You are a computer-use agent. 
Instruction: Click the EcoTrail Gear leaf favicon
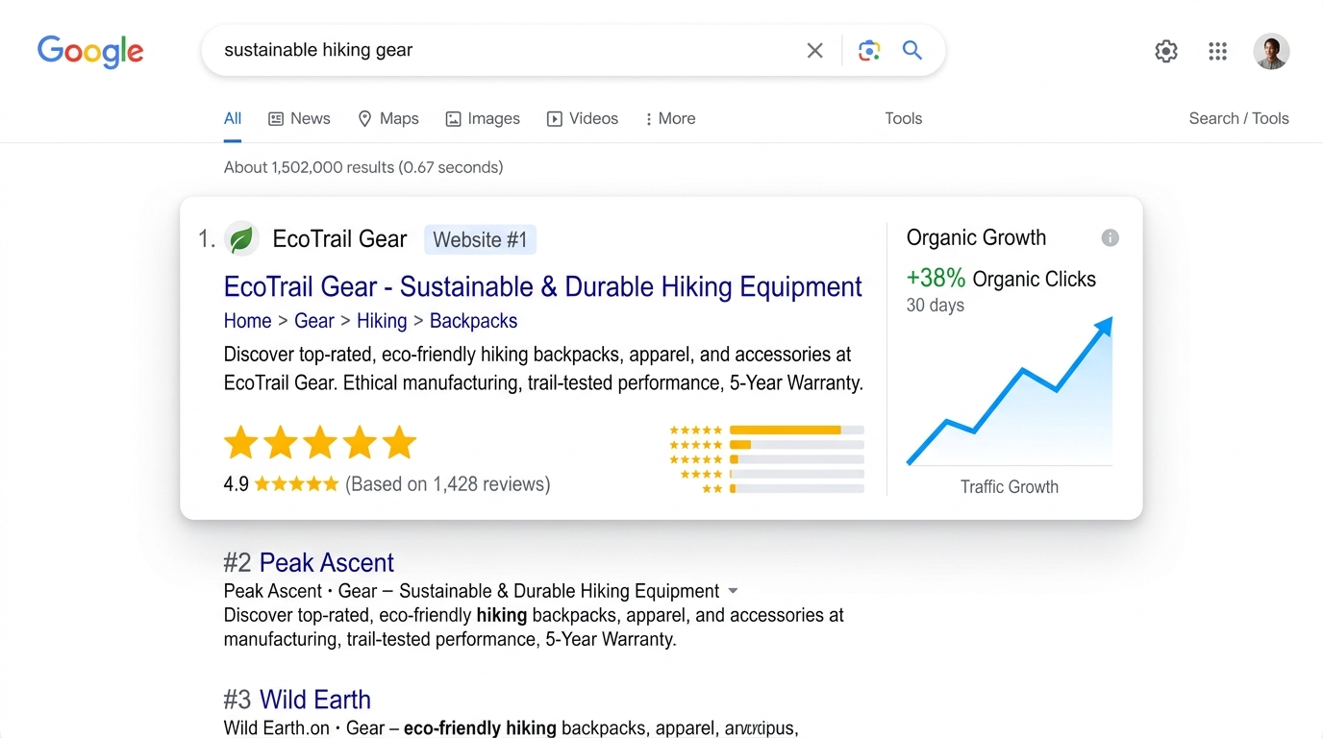pos(241,238)
